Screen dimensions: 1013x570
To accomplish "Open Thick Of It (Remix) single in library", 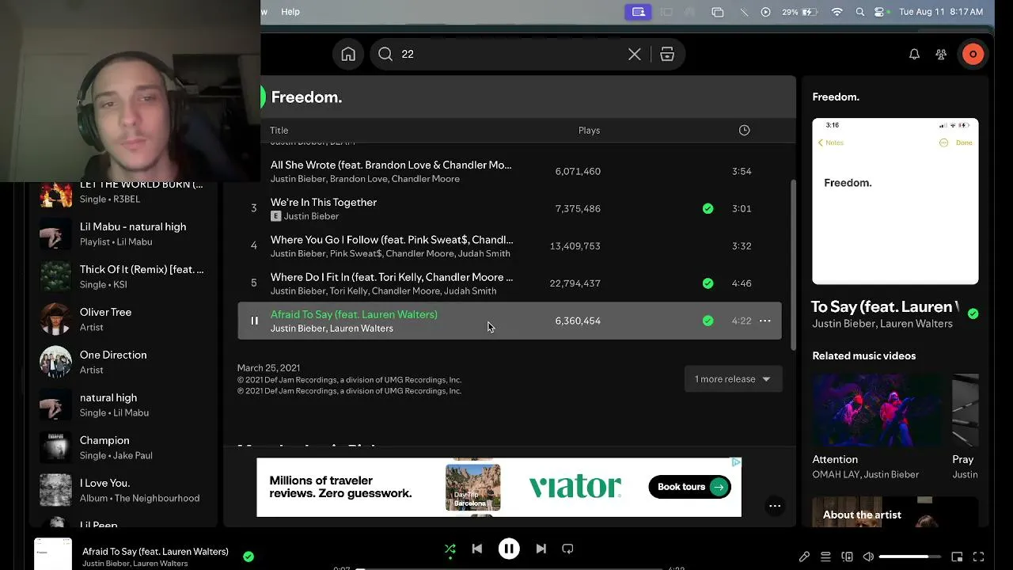I will (123, 276).
